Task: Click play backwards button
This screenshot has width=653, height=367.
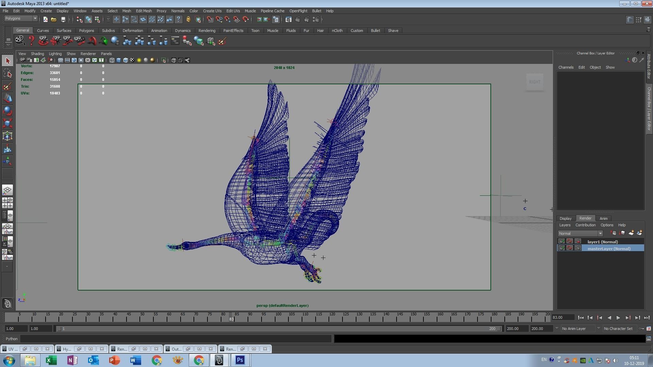Action: (x=609, y=318)
